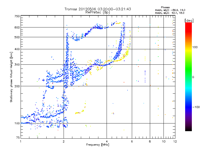Click the 'Phases' header label
The height and width of the screenshot is (154, 206).
(x=165, y=7)
